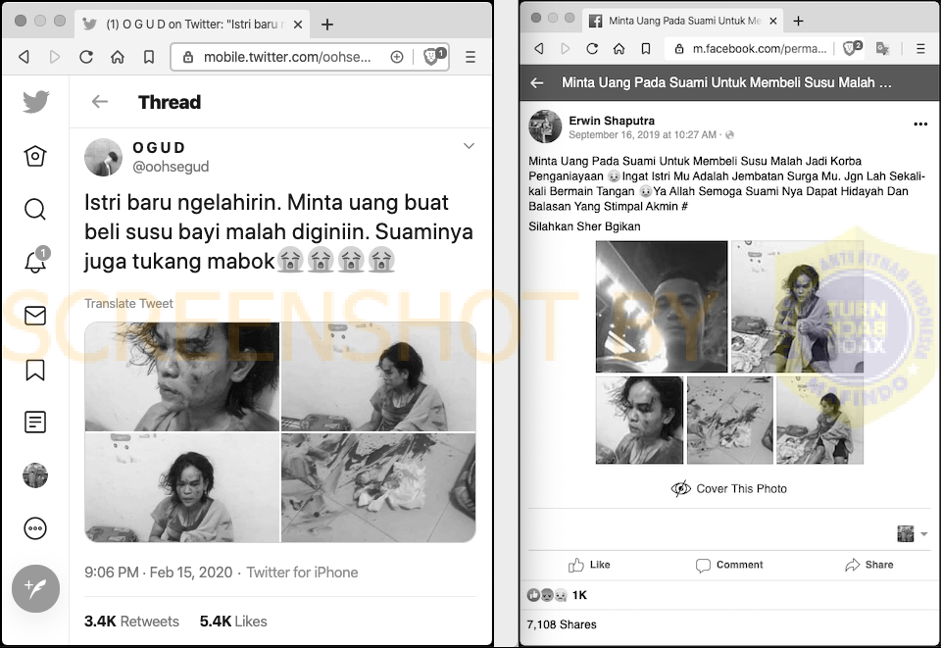This screenshot has height=648, width=941.
Task: Bookmark the Twitter page in browser toolbar
Action: (149, 57)
